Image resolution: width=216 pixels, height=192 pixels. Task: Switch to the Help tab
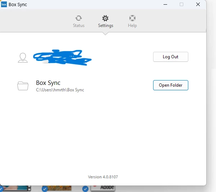(x=132, y=21)
